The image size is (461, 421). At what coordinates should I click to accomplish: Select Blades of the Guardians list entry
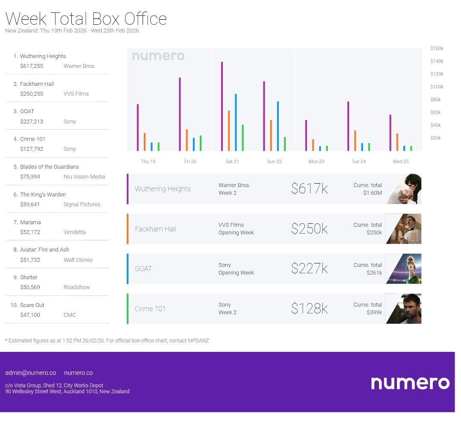49,167
